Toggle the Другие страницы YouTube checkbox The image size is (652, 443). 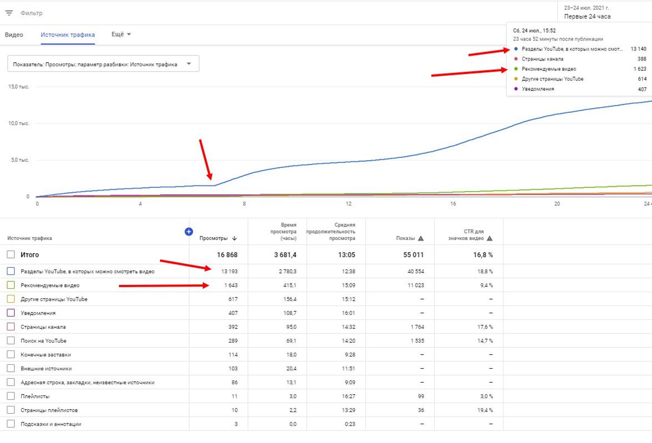[11, 299]
